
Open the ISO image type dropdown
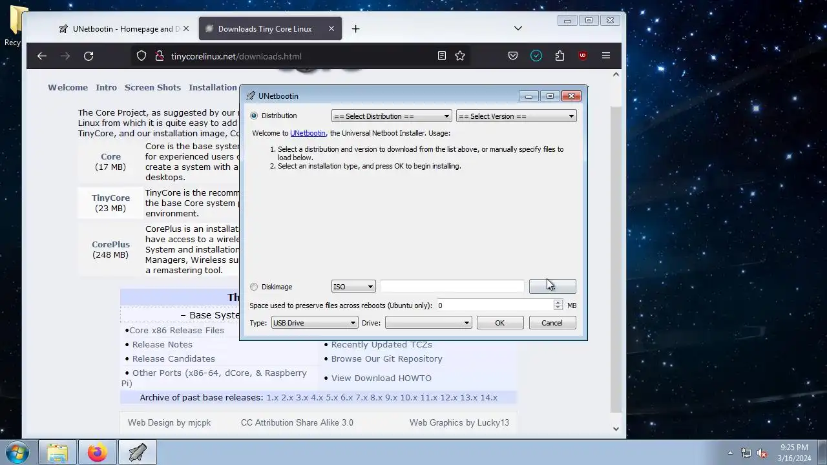point(353,287)
